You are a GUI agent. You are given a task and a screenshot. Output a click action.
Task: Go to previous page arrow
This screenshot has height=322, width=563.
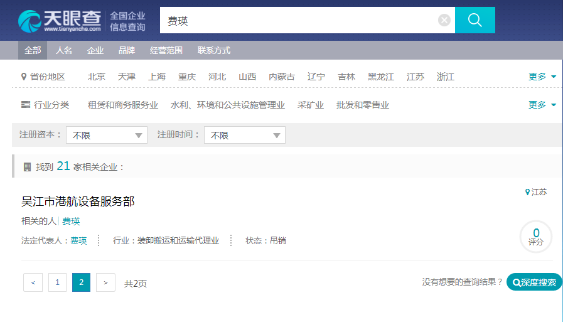point(33,282)
